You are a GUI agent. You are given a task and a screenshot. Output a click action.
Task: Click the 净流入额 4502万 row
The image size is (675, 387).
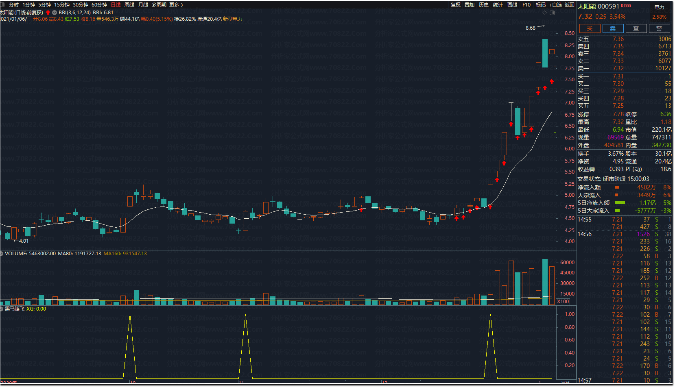pos(624,187)
